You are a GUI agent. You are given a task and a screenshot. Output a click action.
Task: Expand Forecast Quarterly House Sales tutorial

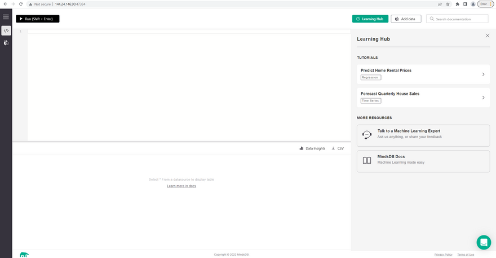click(423, 97)
